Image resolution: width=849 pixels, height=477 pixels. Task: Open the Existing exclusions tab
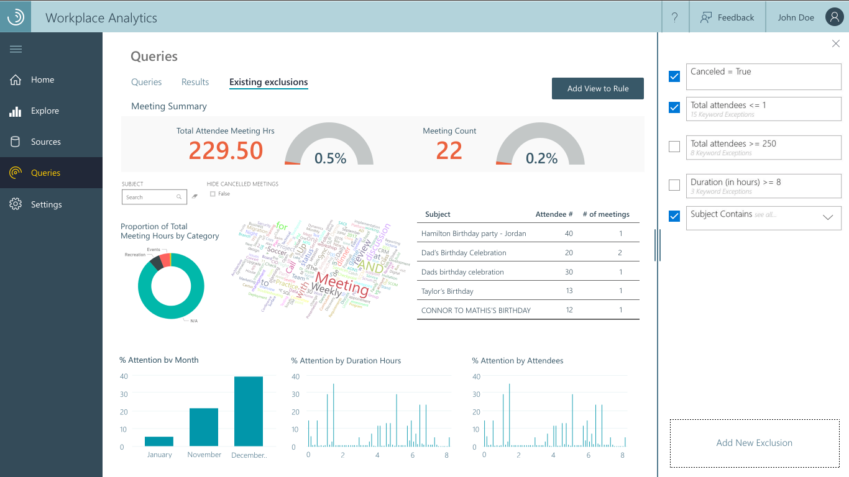pos(268,81)
